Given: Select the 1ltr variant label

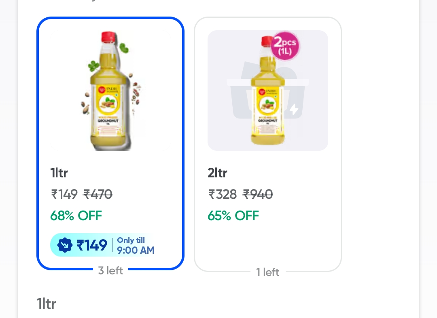Looking at the screenshot, I should [59, 173].
